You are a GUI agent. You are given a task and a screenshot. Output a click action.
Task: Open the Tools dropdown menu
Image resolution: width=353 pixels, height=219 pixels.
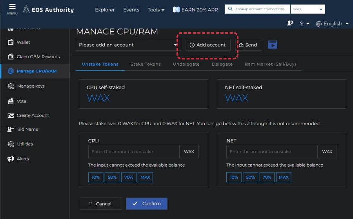(156, 10)
